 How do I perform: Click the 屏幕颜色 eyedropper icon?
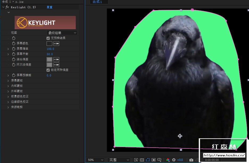coord(56,43)
